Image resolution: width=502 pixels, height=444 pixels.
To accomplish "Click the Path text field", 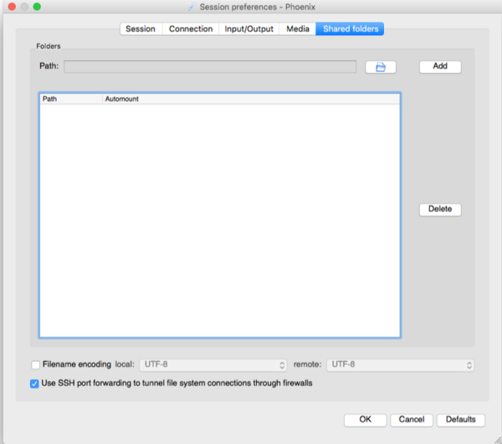I will pos(209,67).
